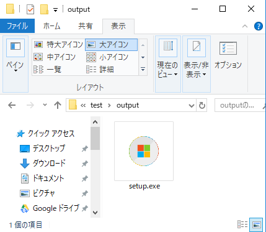Select Details (詳細) layout option
This screenshot has height=232, width=266.
coord(100,69)
